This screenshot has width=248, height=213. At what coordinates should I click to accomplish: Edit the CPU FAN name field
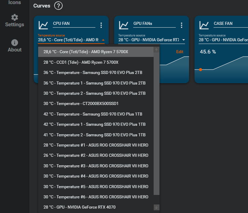(x=74, y=24)
